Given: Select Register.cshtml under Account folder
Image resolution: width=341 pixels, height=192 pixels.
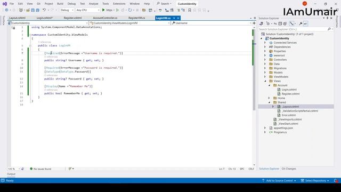Looking at the screenshot, I should pyautogui.click(x=290, y=94).
